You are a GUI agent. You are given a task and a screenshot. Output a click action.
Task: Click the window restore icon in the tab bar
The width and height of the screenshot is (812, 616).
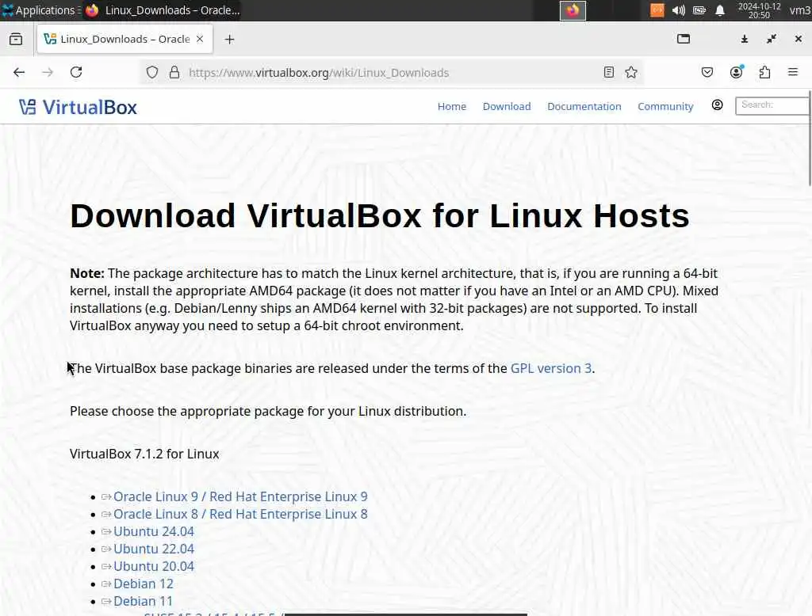772,40
